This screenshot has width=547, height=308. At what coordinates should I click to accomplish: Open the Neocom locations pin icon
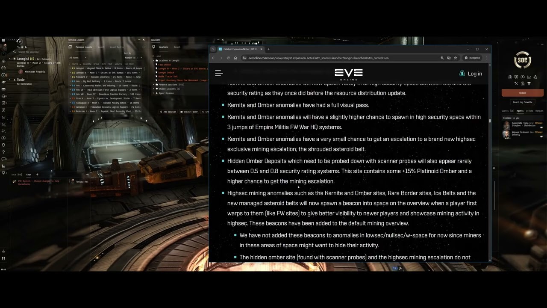[3, 172]
